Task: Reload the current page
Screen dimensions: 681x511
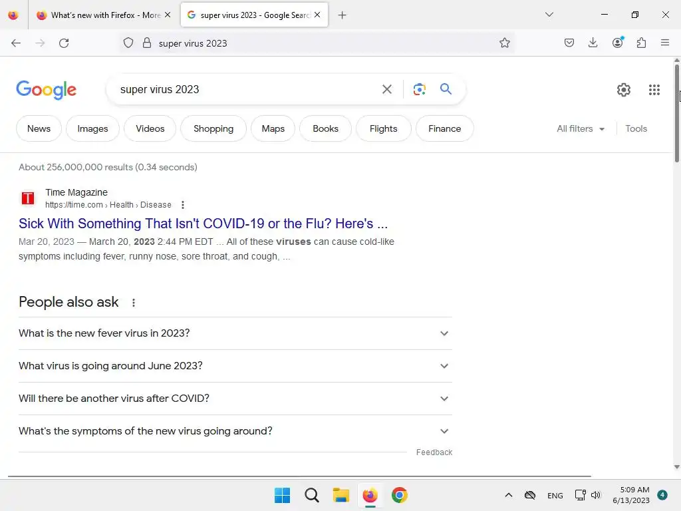Action: pos(64,43)
